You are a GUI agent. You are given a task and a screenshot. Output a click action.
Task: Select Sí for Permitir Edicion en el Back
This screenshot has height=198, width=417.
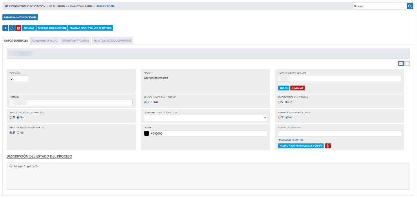pos(280,117)
